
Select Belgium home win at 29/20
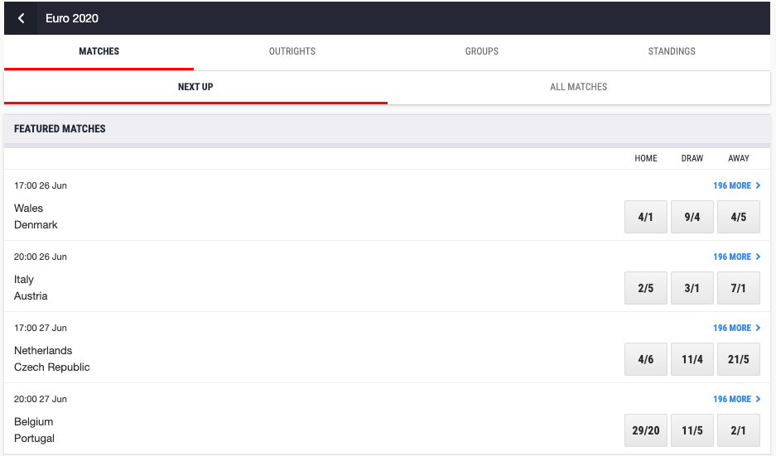pos(646,430)
